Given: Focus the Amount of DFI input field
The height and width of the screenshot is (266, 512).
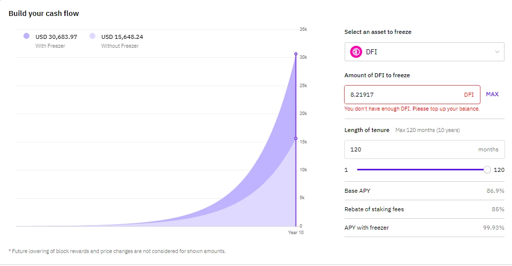Looking at the screenshot, I should 412,95.
